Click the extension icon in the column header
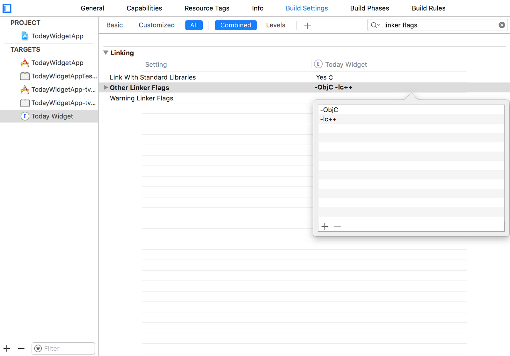Screen dimensions: 510x356 click(318, 64)
